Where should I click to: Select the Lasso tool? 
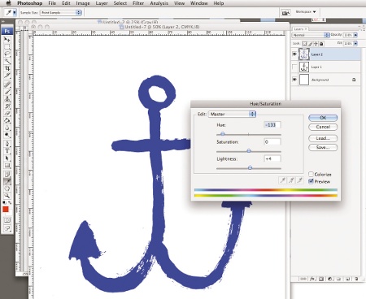click(x=7, y=54)
